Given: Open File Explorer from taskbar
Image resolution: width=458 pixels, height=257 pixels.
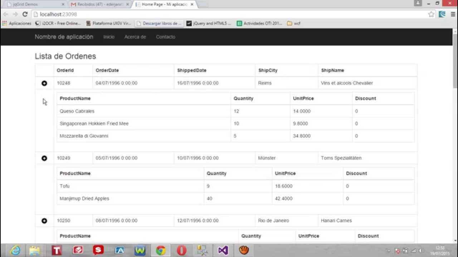Looking at the screenshot, I should (35, 250).
